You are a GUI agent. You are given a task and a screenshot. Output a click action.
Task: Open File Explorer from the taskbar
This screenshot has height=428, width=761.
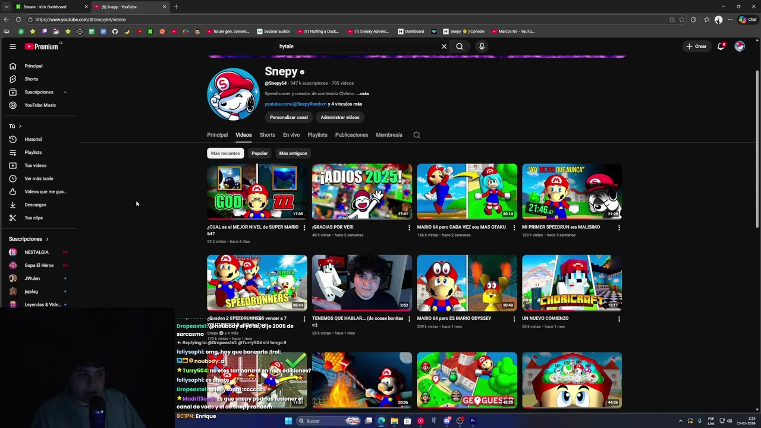[x=394, y=421]
